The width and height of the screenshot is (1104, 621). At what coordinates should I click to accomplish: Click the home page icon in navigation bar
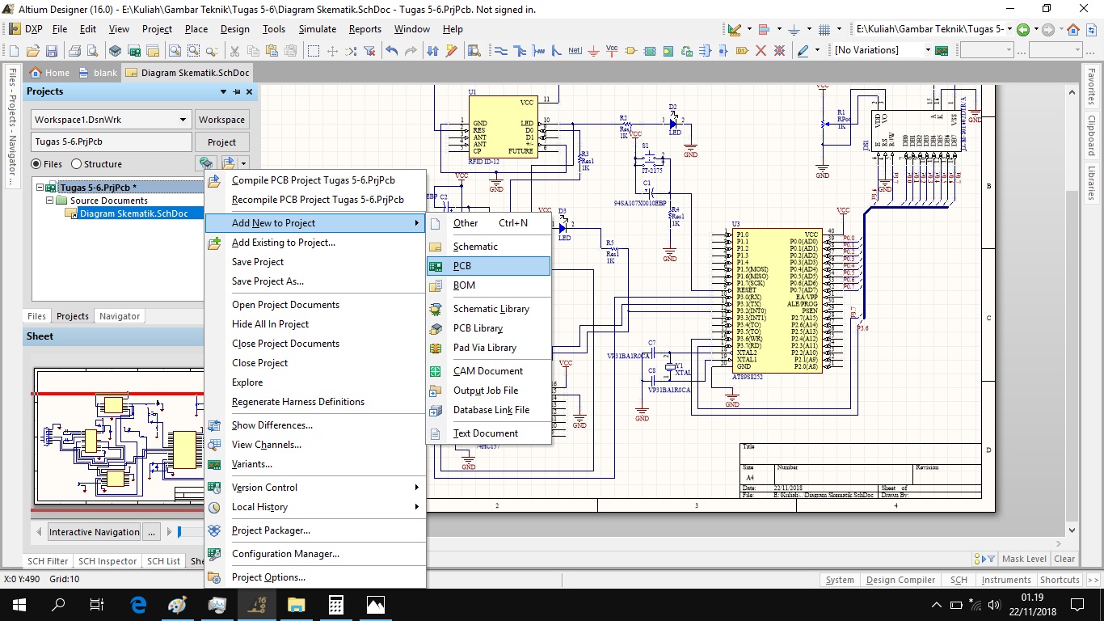tap(1073, 29)
